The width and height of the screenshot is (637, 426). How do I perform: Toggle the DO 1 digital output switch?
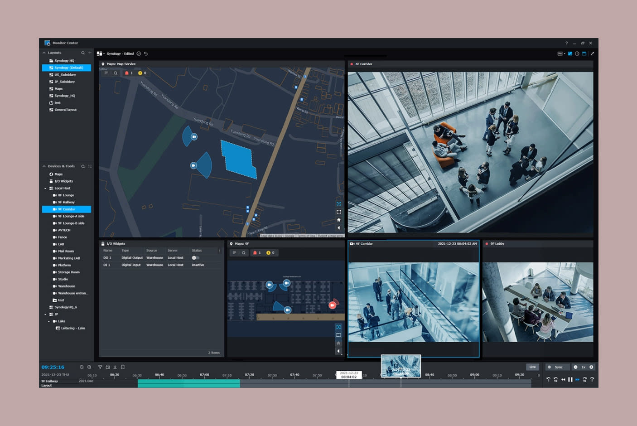click(x=195, y=257)
